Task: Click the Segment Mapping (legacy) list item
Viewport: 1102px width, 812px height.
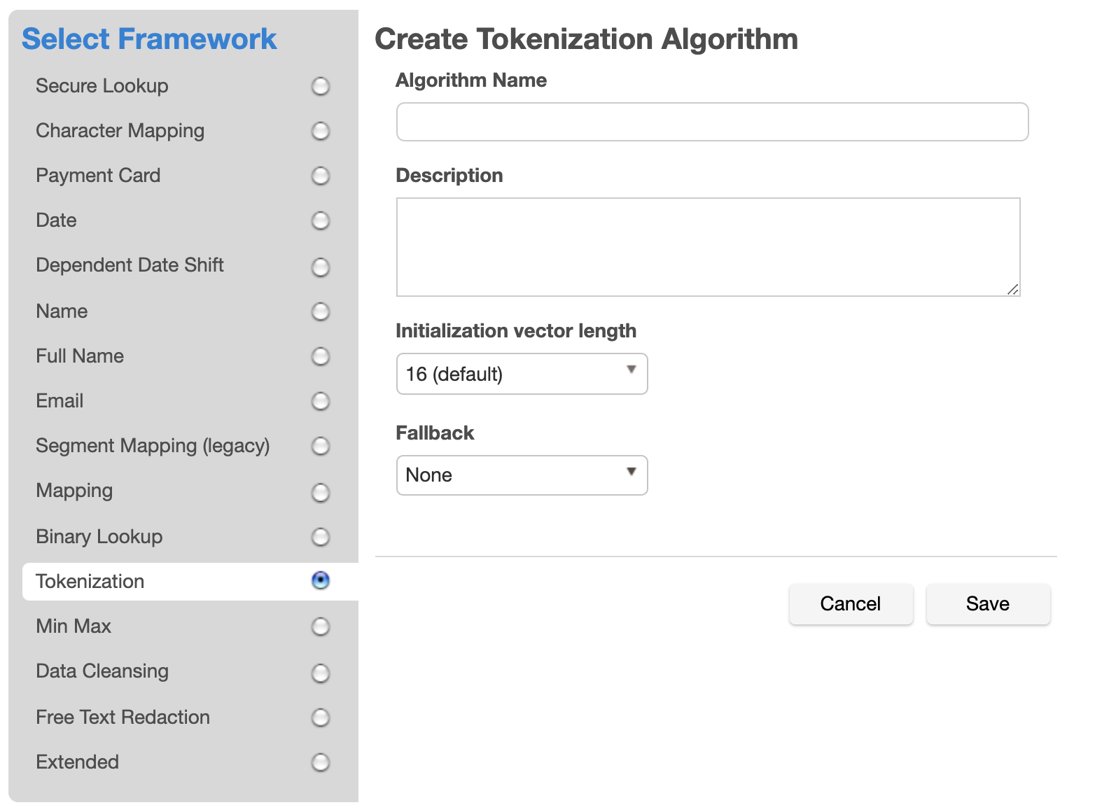Action: click(x=153, y=446)
